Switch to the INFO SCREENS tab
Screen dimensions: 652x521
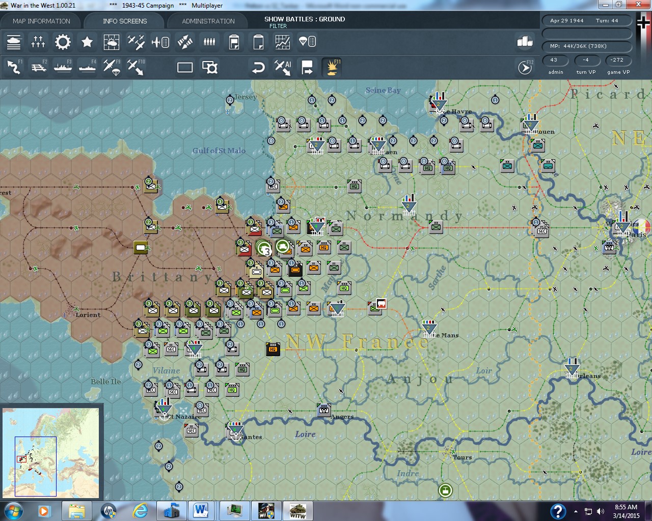coord(124,21)
